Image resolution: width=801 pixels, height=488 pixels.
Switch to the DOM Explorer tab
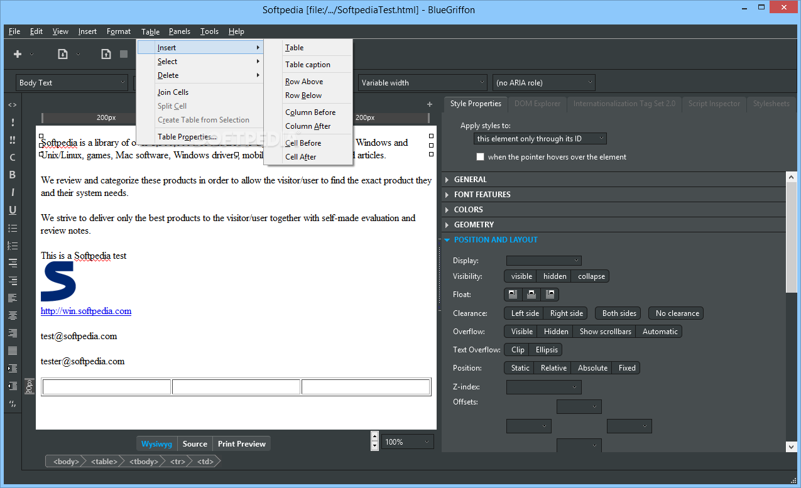point(538,104)
